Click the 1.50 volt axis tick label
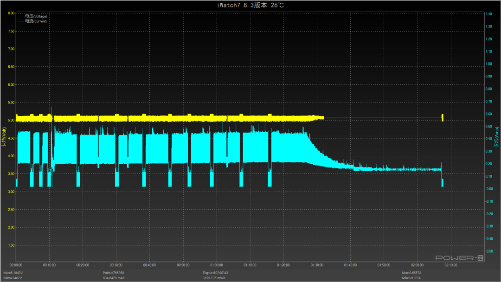Screen dimensions: 501x282 pos(11,245)
